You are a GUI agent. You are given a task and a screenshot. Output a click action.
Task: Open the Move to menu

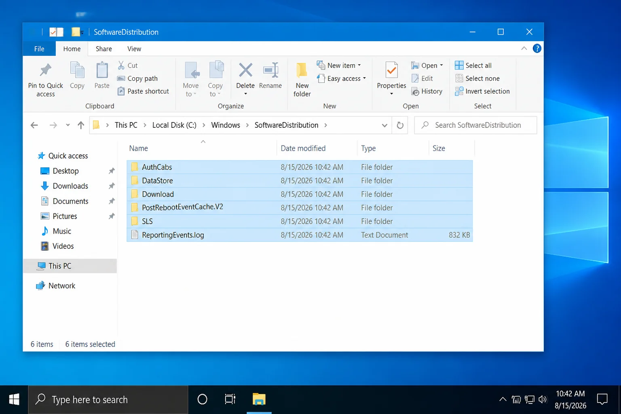point(190,79)
